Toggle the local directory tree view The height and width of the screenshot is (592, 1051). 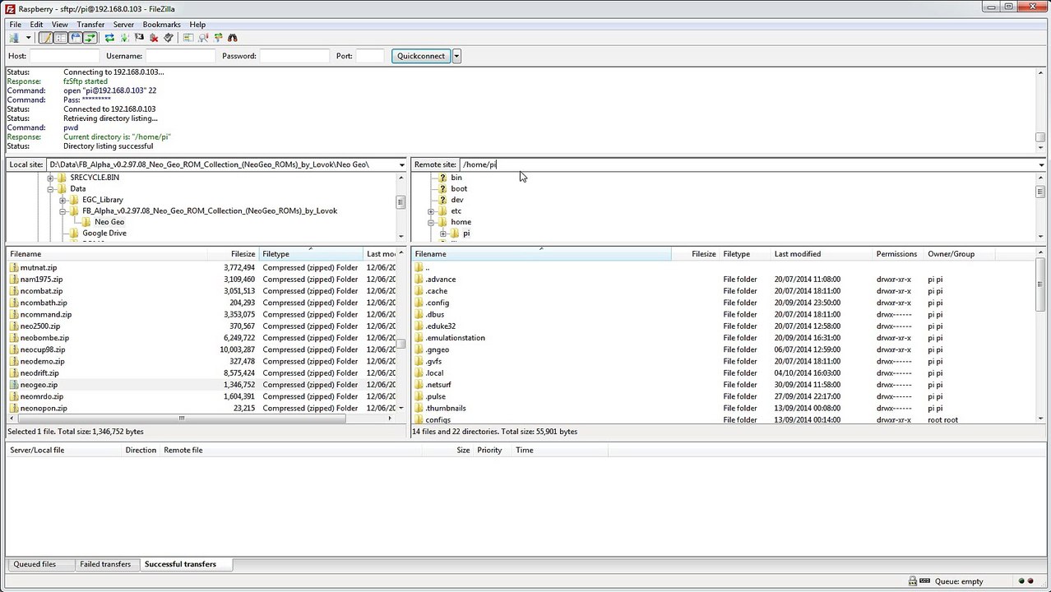tap(61, 38)
